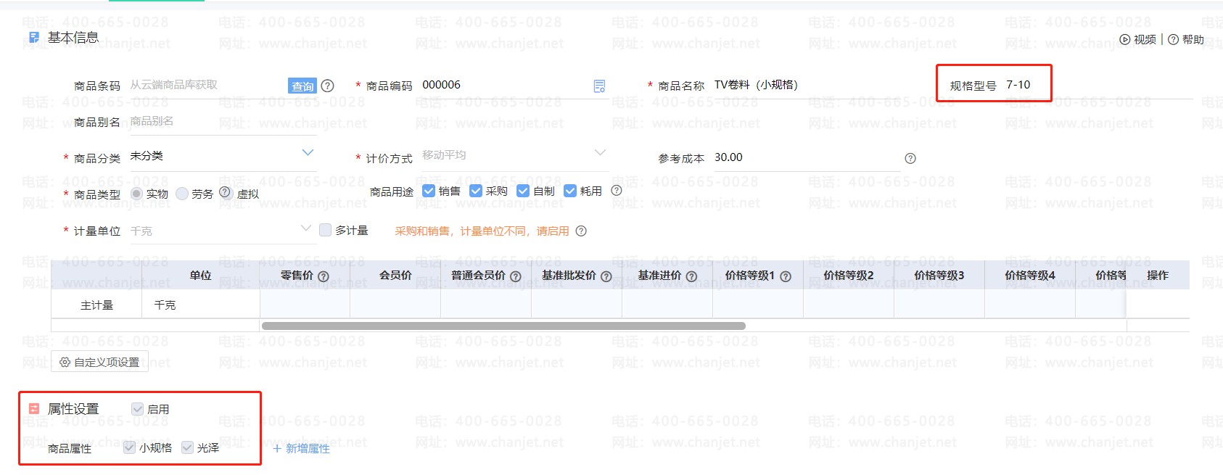Click the 参考成本 field showing 30.00
Viewport: 1223px width, 475px height.
coord(806,157)
